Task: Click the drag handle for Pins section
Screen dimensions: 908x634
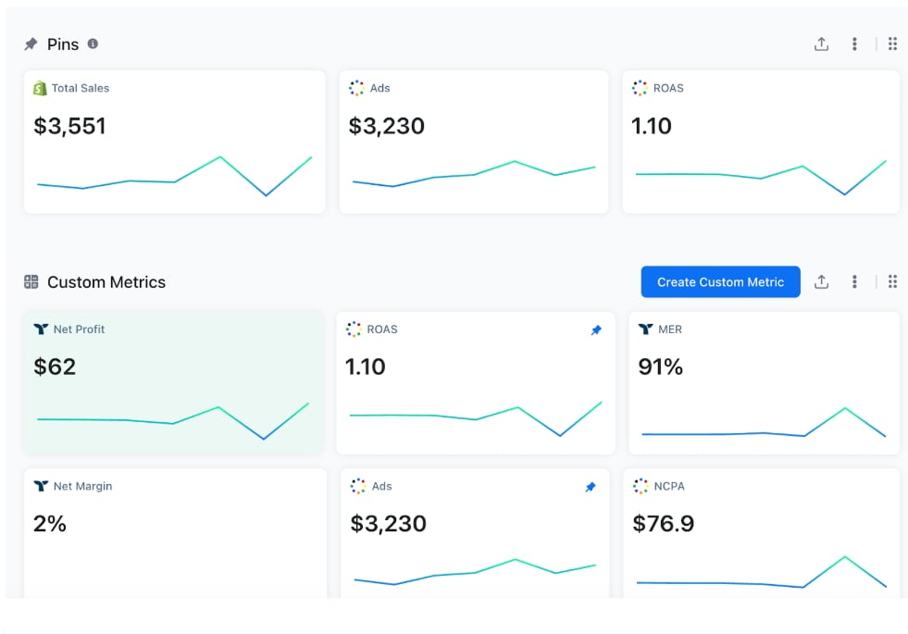Action: click(x=892, y=44)
